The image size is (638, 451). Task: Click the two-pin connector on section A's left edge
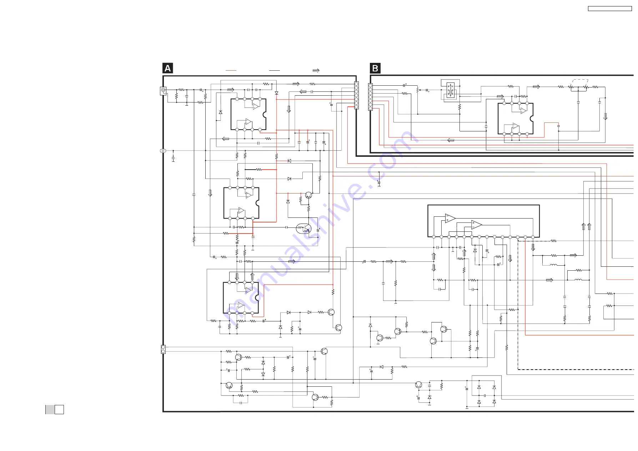163,349
